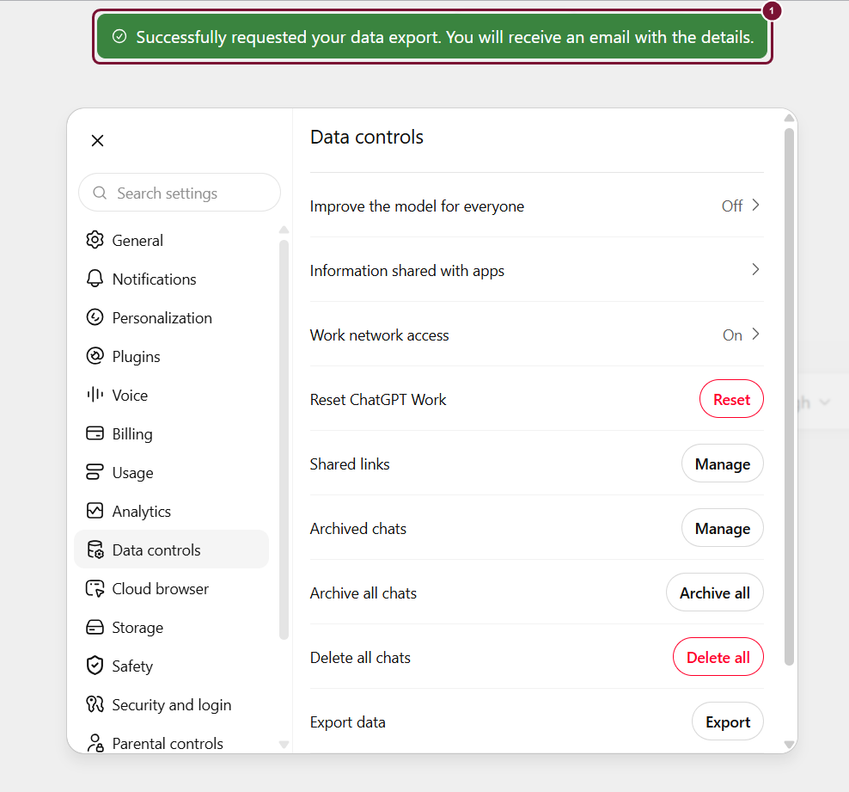
Task: Expand the Work network access chevron
Action: [755, 335]
